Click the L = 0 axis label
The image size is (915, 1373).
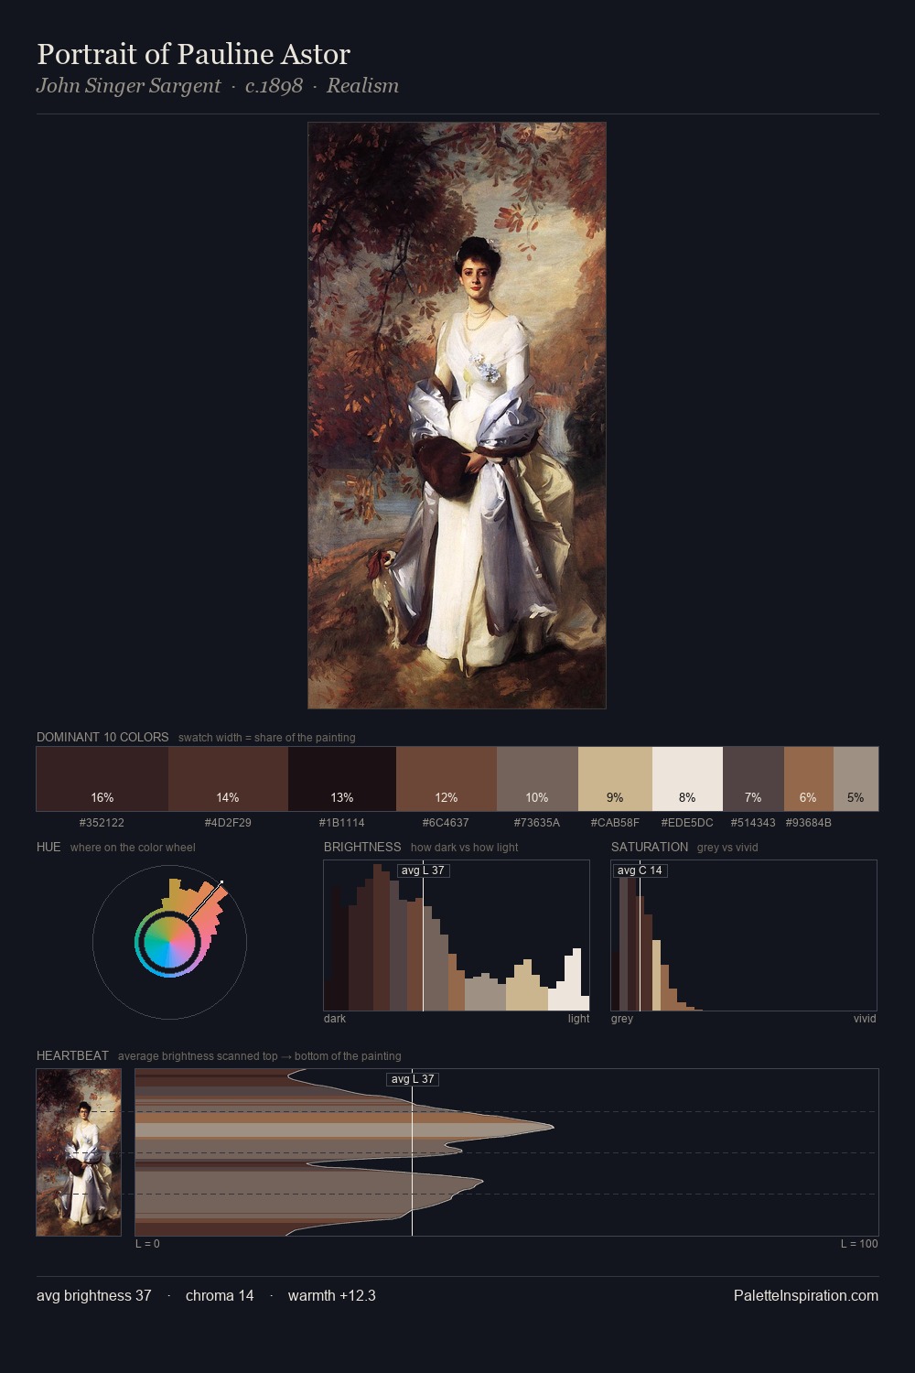tap(147, 1244)
